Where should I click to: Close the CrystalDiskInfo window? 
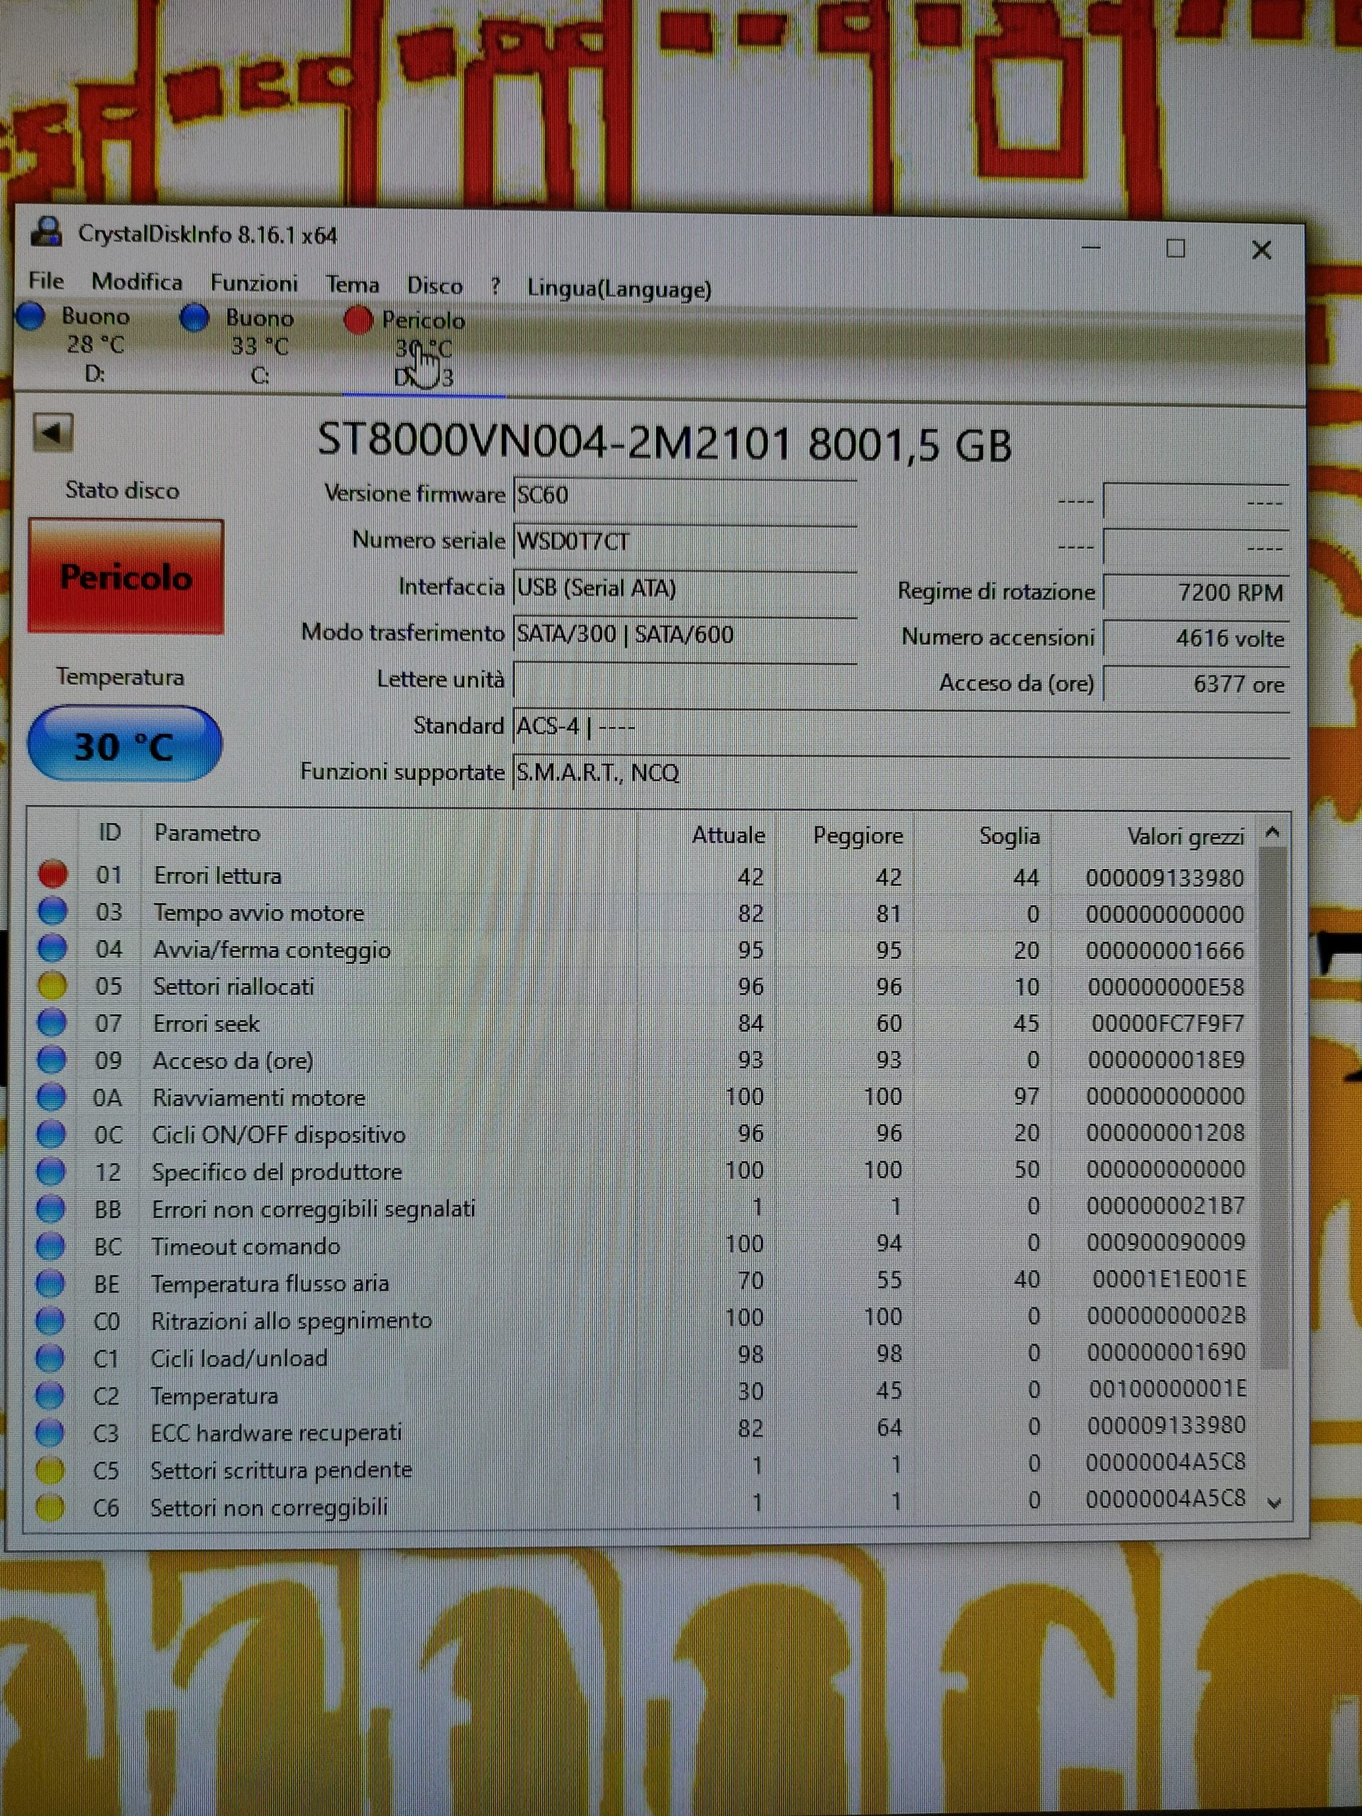click(x=1262, y=250)
